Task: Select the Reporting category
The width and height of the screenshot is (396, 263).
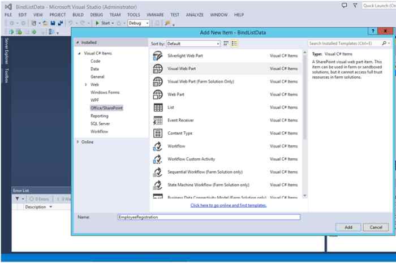Action: (x=99, y=116)
